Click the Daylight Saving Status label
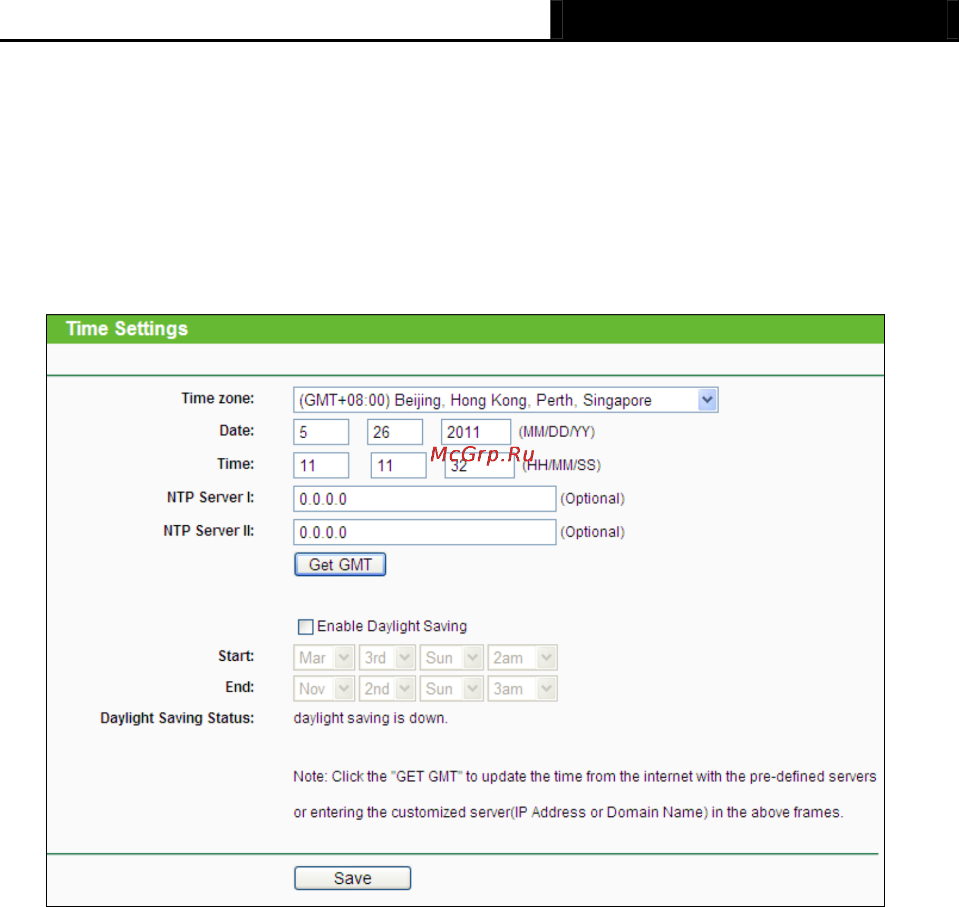This screenshot has width=959, height=907. [177, 718]
